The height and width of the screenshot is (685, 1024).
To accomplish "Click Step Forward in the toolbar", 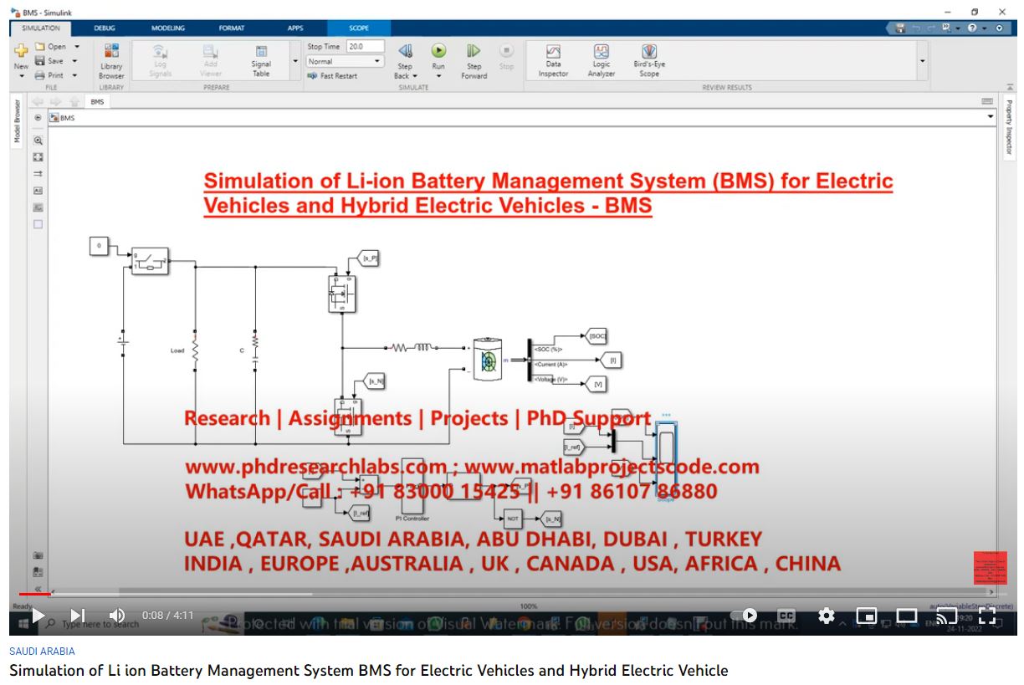I will click(x=474, y=60).
